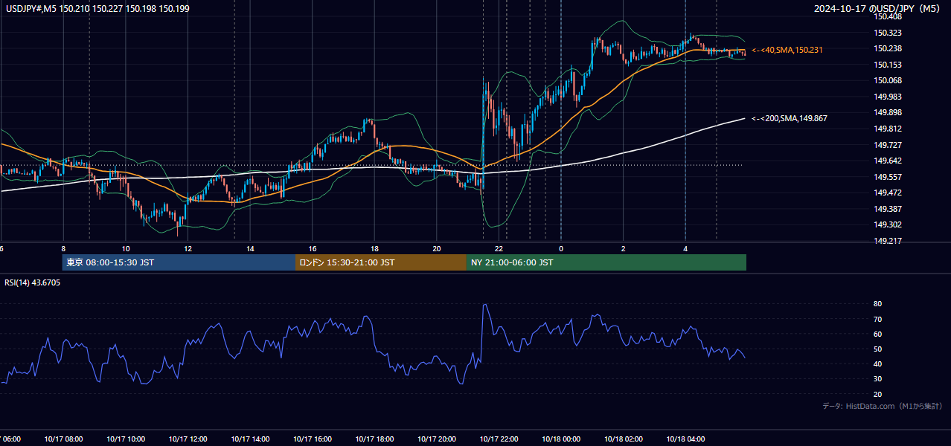Click hour tick 18 below price chart

(x=375, y=248)
